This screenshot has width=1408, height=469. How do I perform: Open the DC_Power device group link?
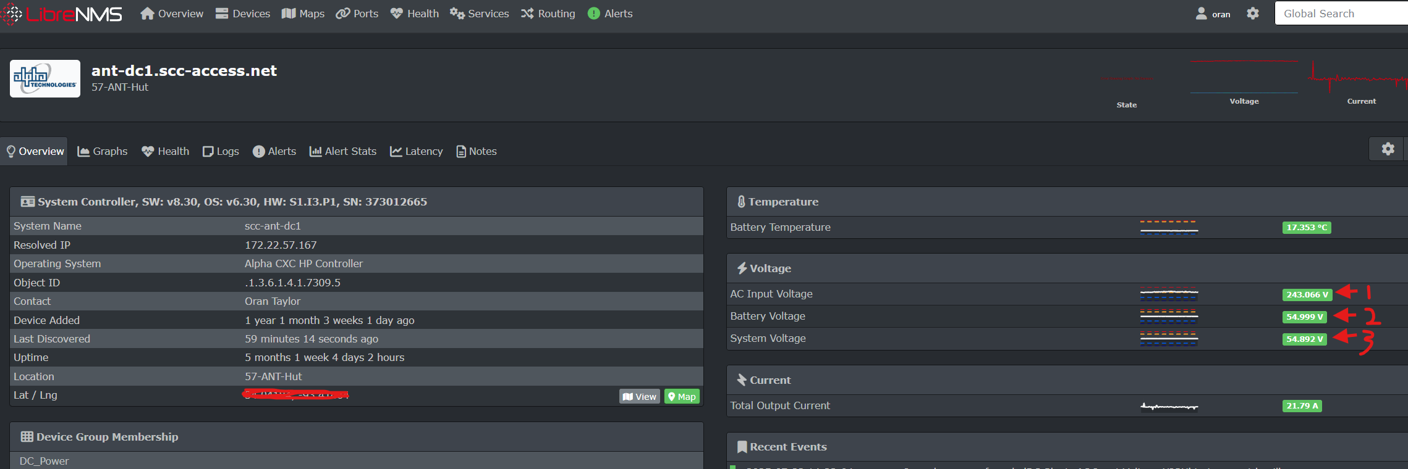[x=44, y=461]
